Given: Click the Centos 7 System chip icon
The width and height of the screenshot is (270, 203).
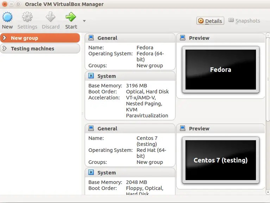Looking at the screenshot, I should click(x=91, y=172).
